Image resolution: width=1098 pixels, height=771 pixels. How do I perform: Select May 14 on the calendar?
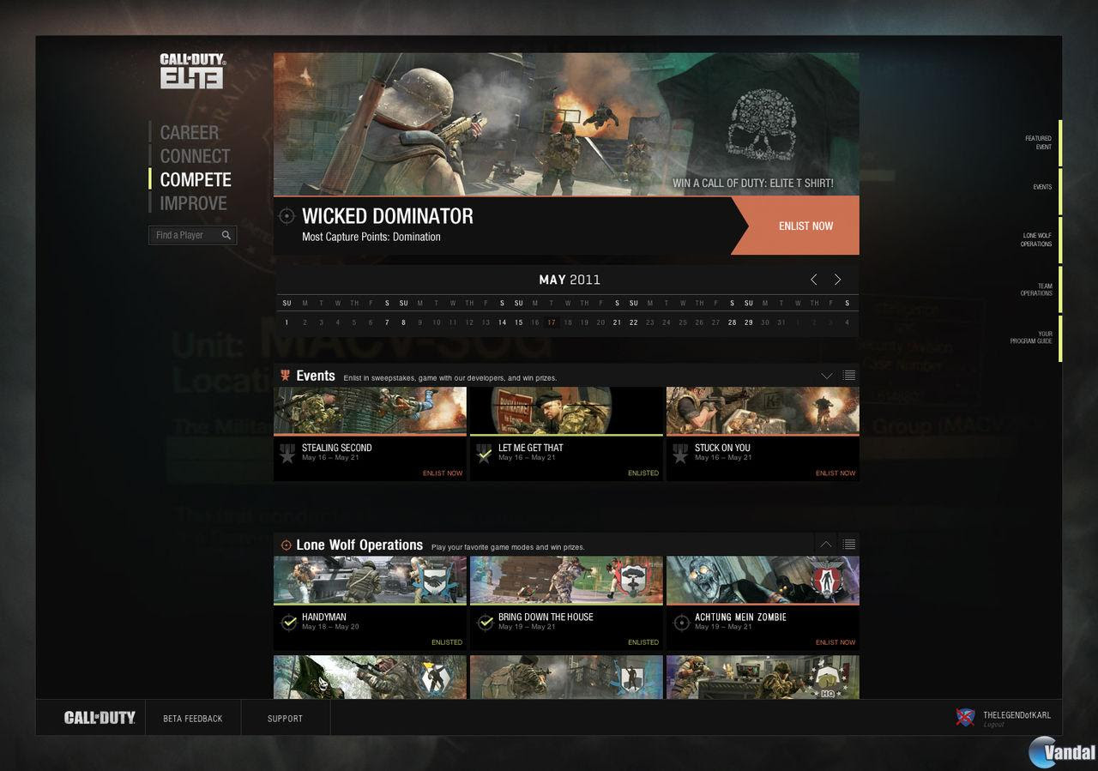tap(502, 322)
